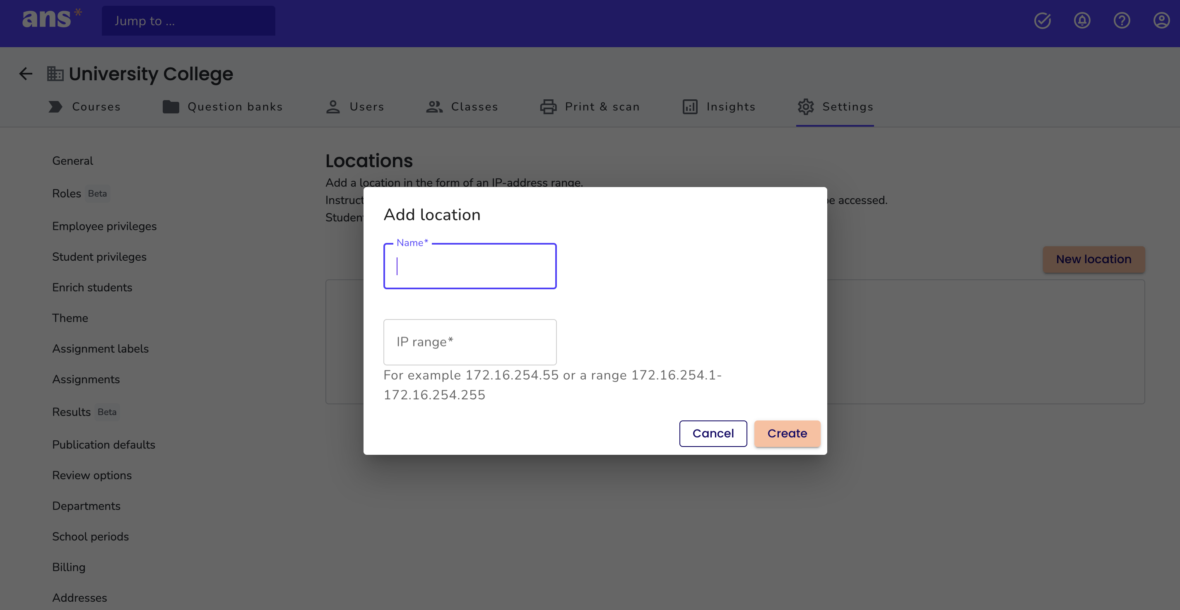1180x610 pixels.
Task: Click the Courses tab
Action: pos(85,107)
